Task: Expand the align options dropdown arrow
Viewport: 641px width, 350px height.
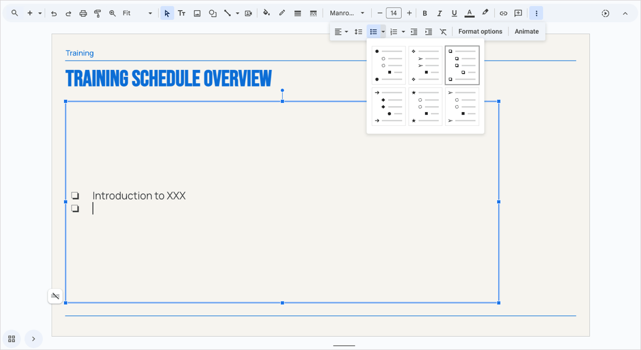Action: 346,32
